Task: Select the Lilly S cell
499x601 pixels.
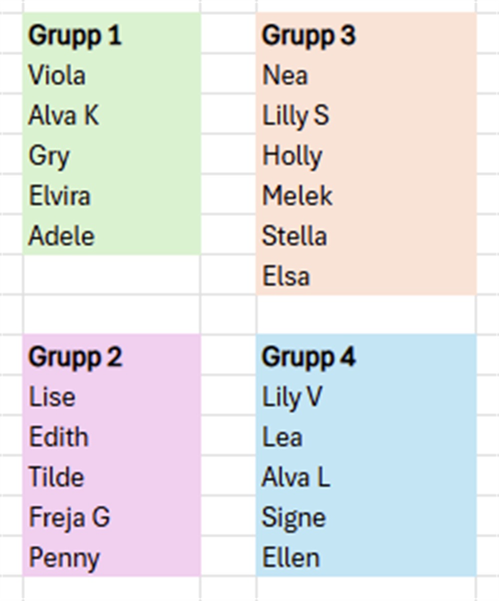Action: click(x=296, y=116)
